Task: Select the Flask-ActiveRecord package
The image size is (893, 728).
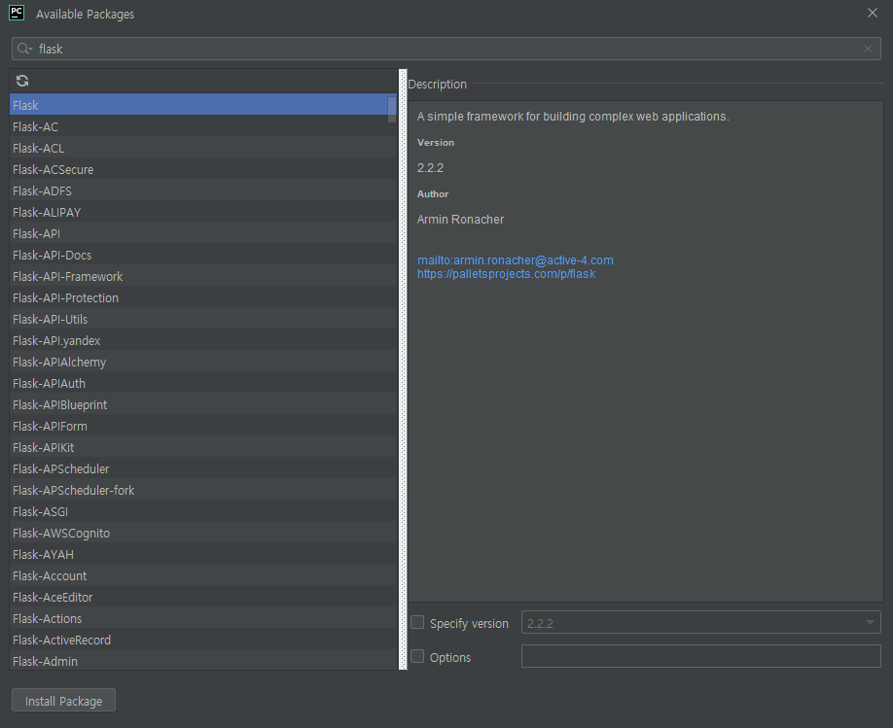Action: click(x=203, y=640)
